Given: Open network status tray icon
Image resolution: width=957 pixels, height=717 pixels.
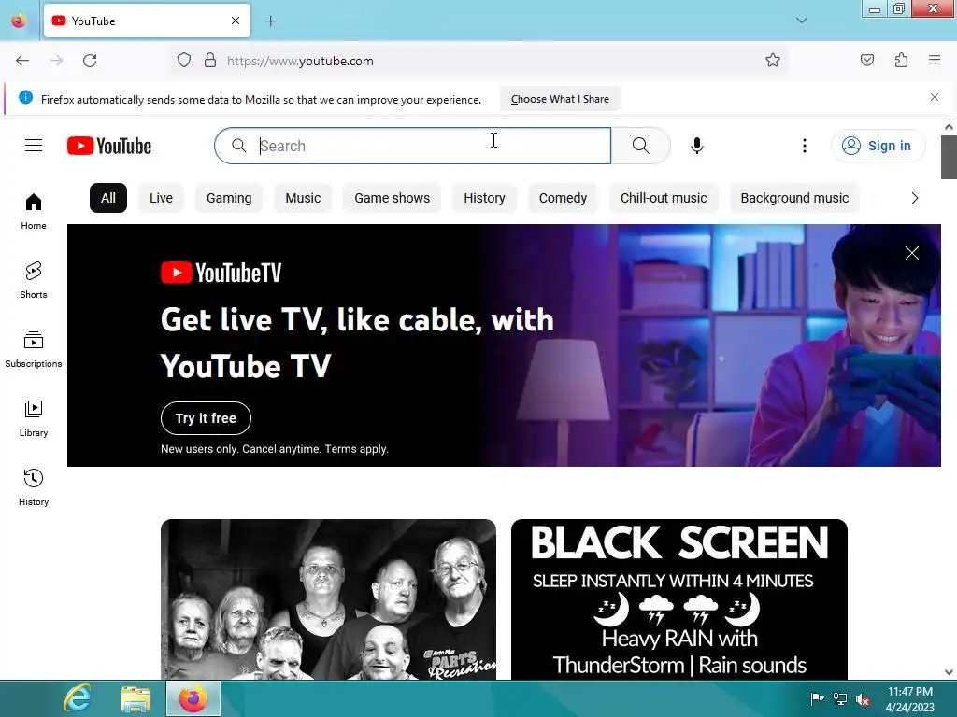Looking at the screenshot, I should click(x=840, y=699).
